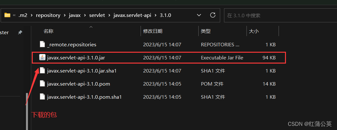This screenshot has height=130, width=337.
Task: Click the navigation pane scrollbar thumb
Action: pos(27,111)
